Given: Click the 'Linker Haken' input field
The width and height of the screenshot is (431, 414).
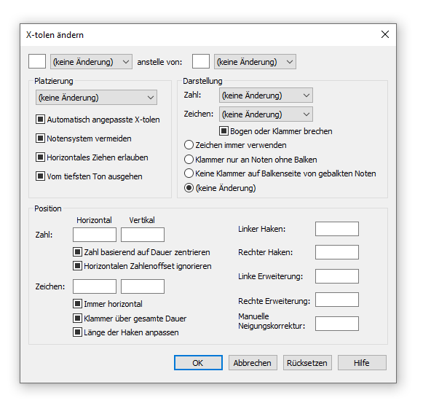Looking at the screenshot, I should [x=337, y=229].
